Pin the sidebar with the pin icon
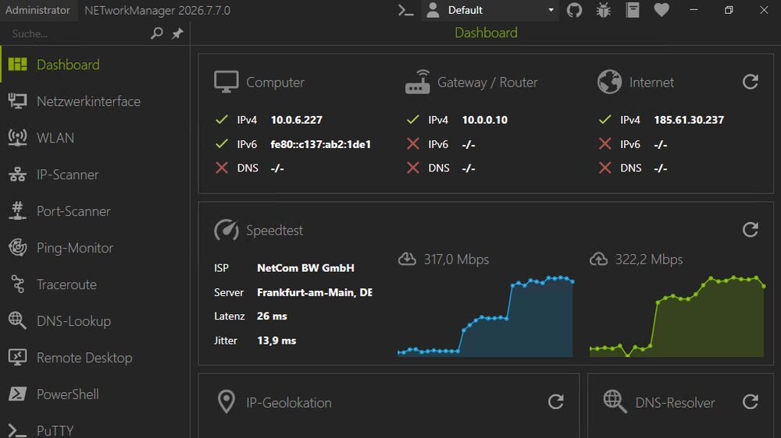The image size is (781, 438). 177,34
